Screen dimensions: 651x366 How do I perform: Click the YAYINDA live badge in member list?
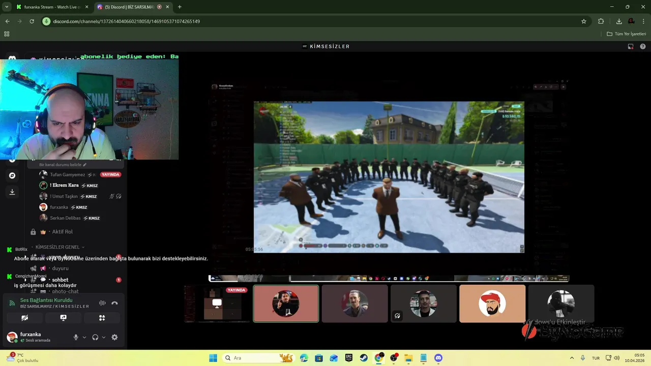[110, 174]
